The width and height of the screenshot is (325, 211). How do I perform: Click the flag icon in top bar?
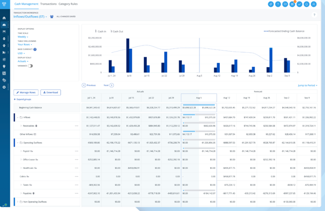[285, 4]
